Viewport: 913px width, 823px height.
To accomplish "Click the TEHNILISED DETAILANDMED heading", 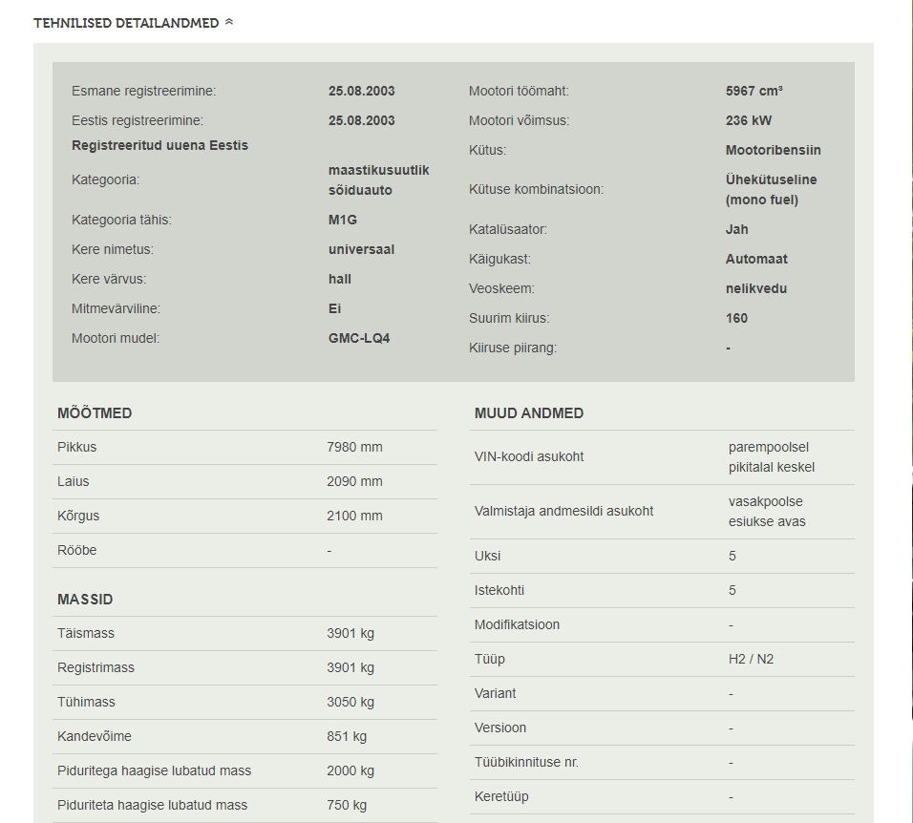I will [x=126, y=23].
